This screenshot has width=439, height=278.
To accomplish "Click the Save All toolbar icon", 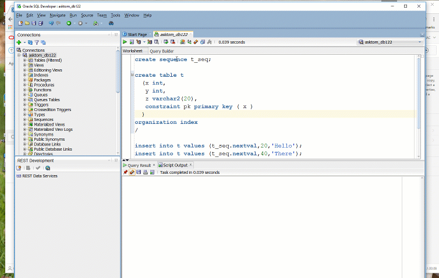I will pyautogui.click(x=40, y=23).
